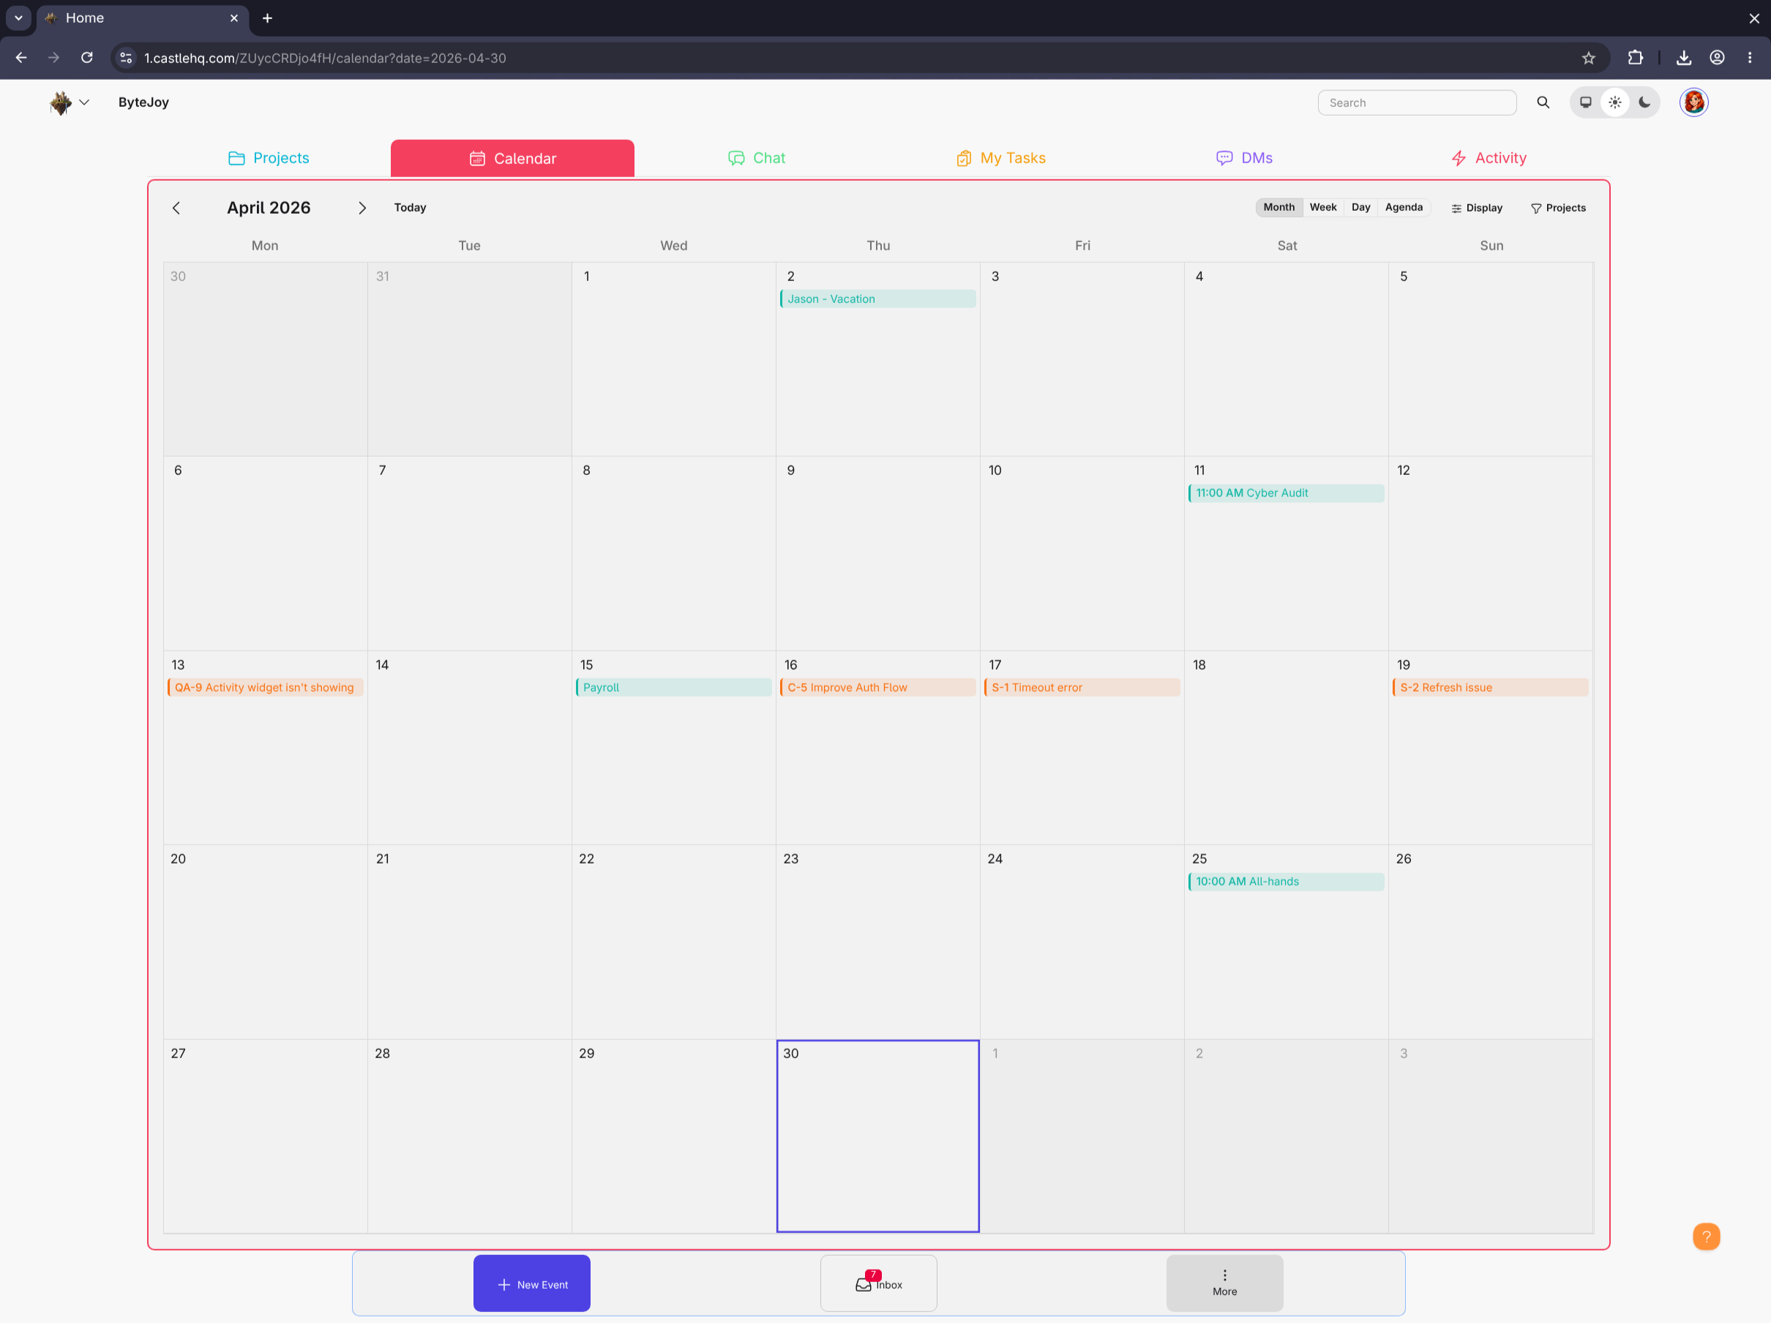
Task: Open the C-5 Improve Auth Flow task
Action: (877, 688)
